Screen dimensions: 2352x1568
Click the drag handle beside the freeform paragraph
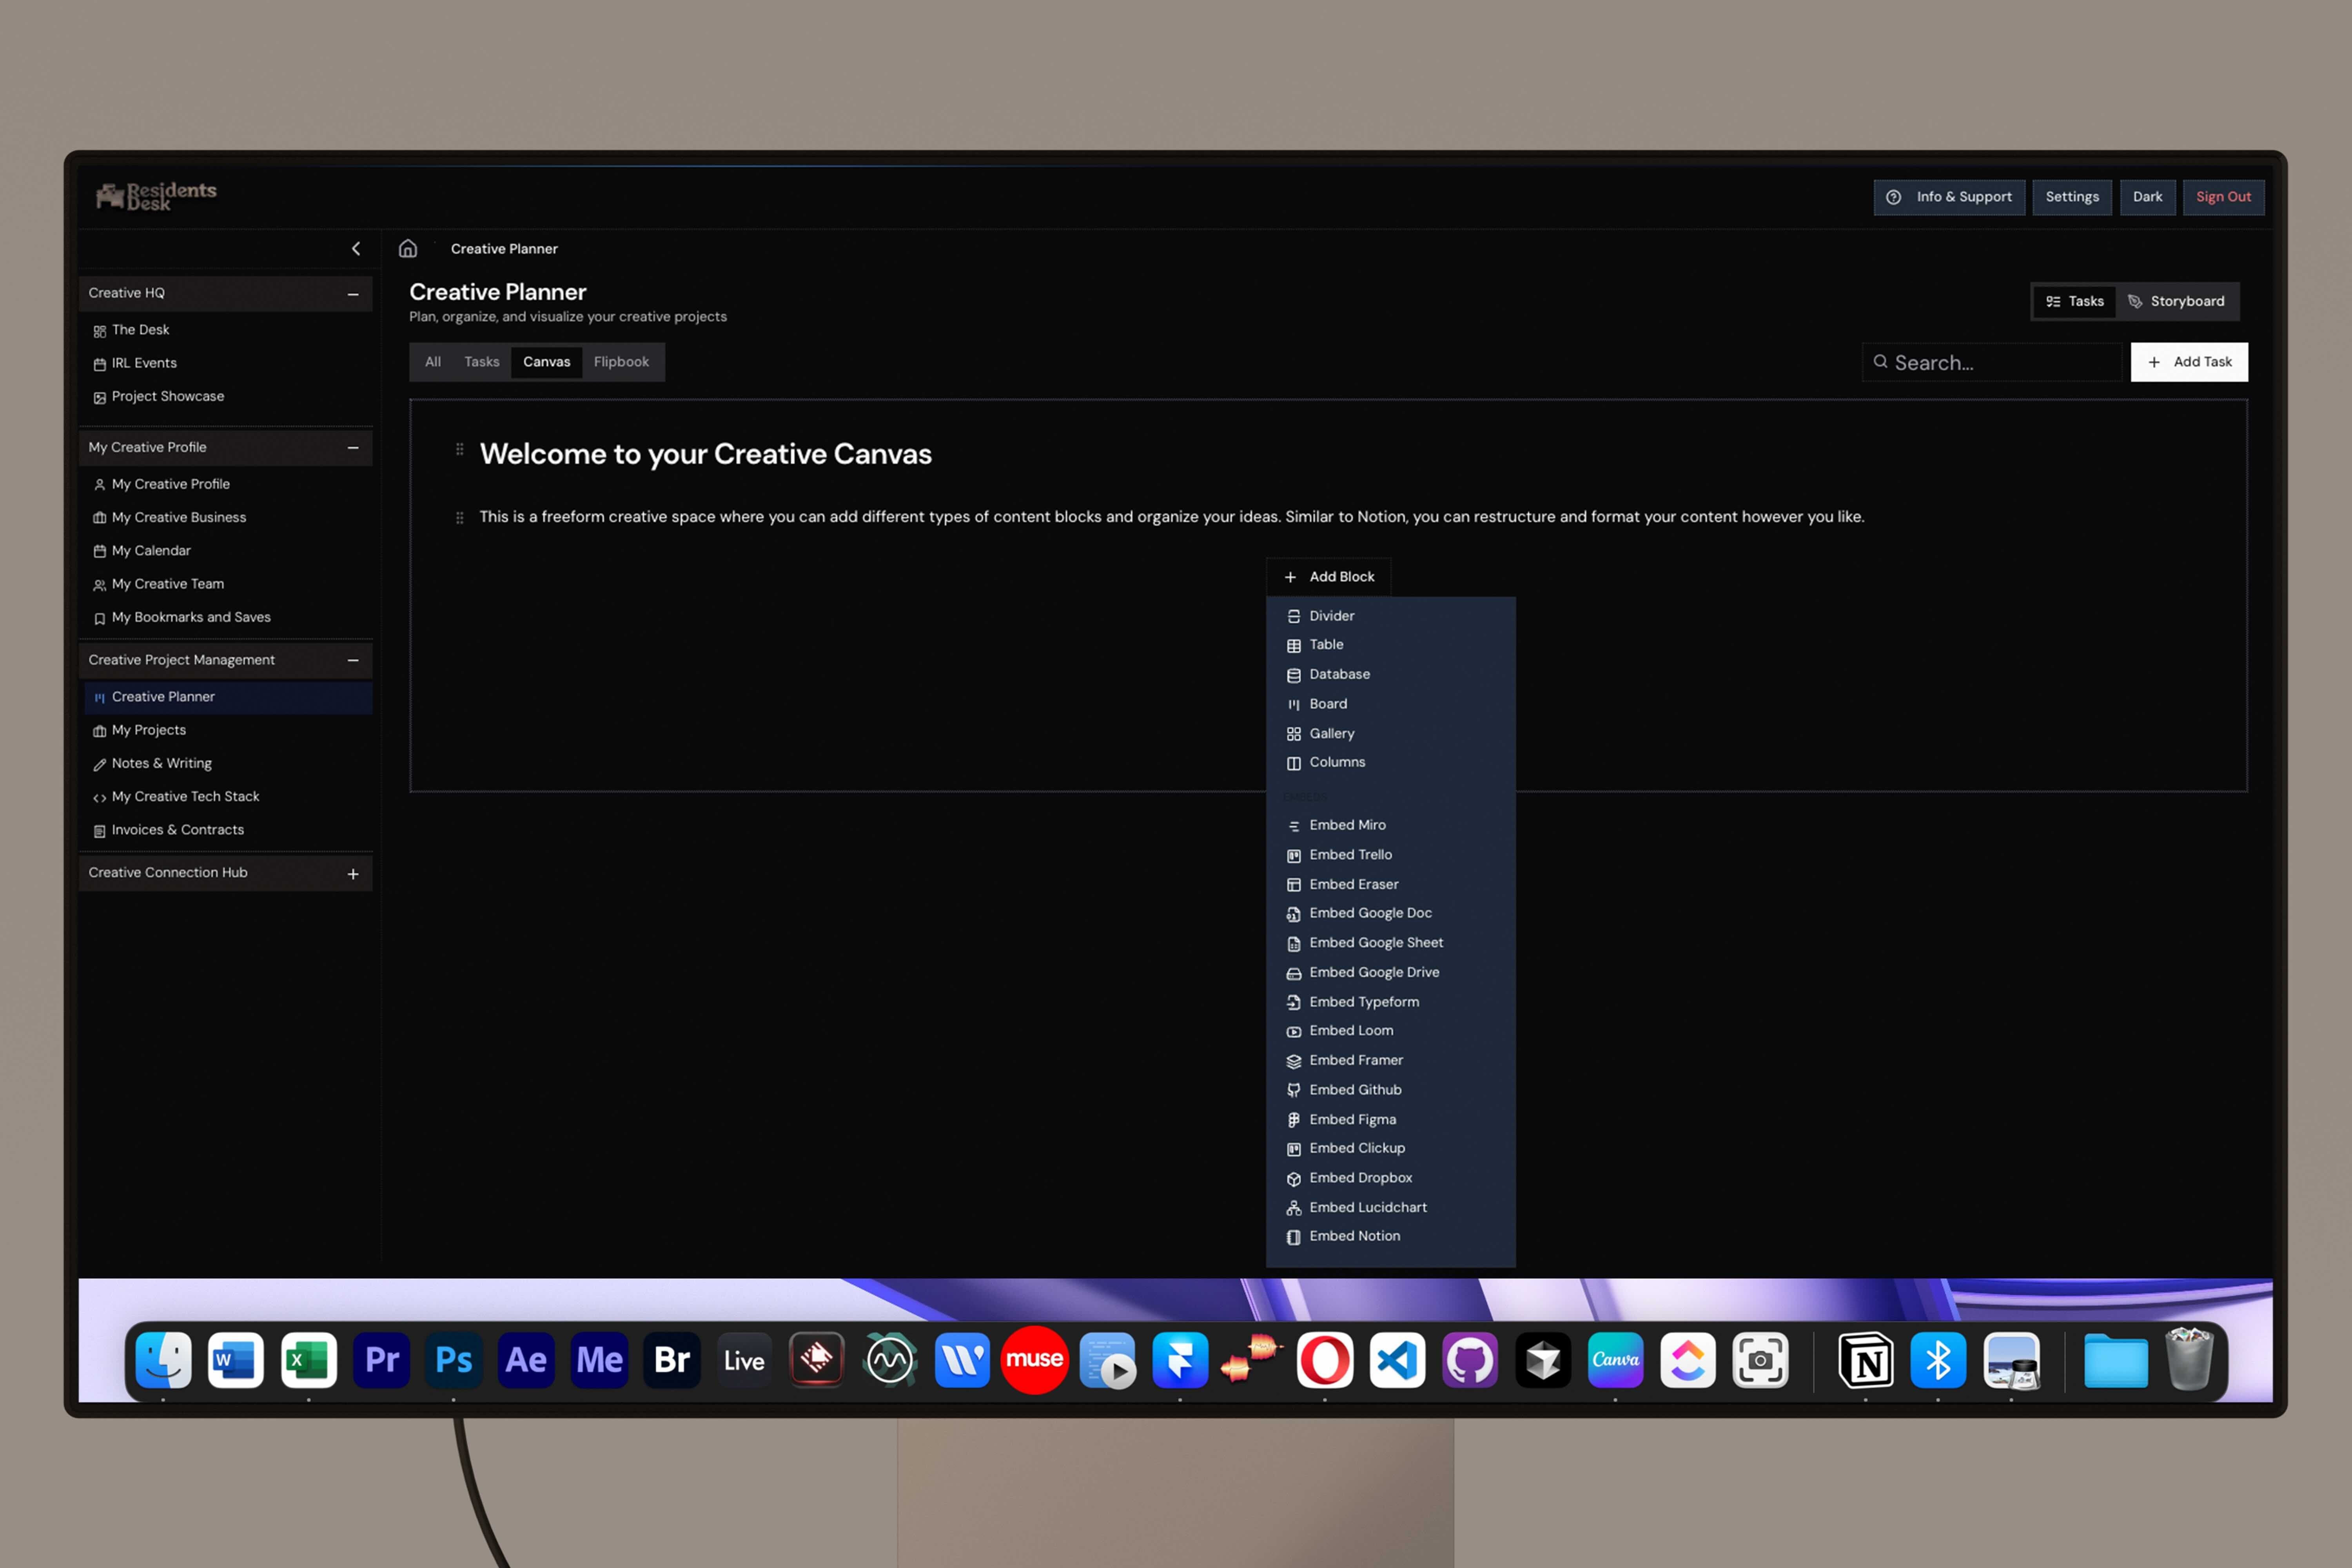pyautogui.click(x=460, y=518)
